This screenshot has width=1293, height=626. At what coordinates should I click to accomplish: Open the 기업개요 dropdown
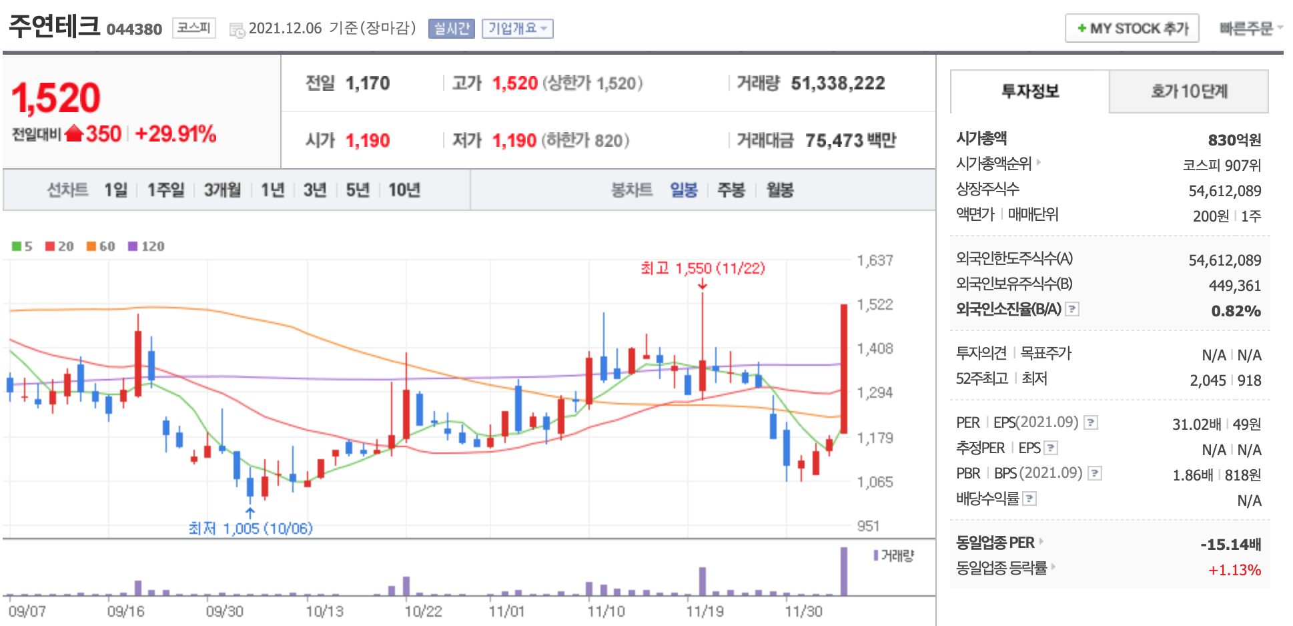point(518,28)
